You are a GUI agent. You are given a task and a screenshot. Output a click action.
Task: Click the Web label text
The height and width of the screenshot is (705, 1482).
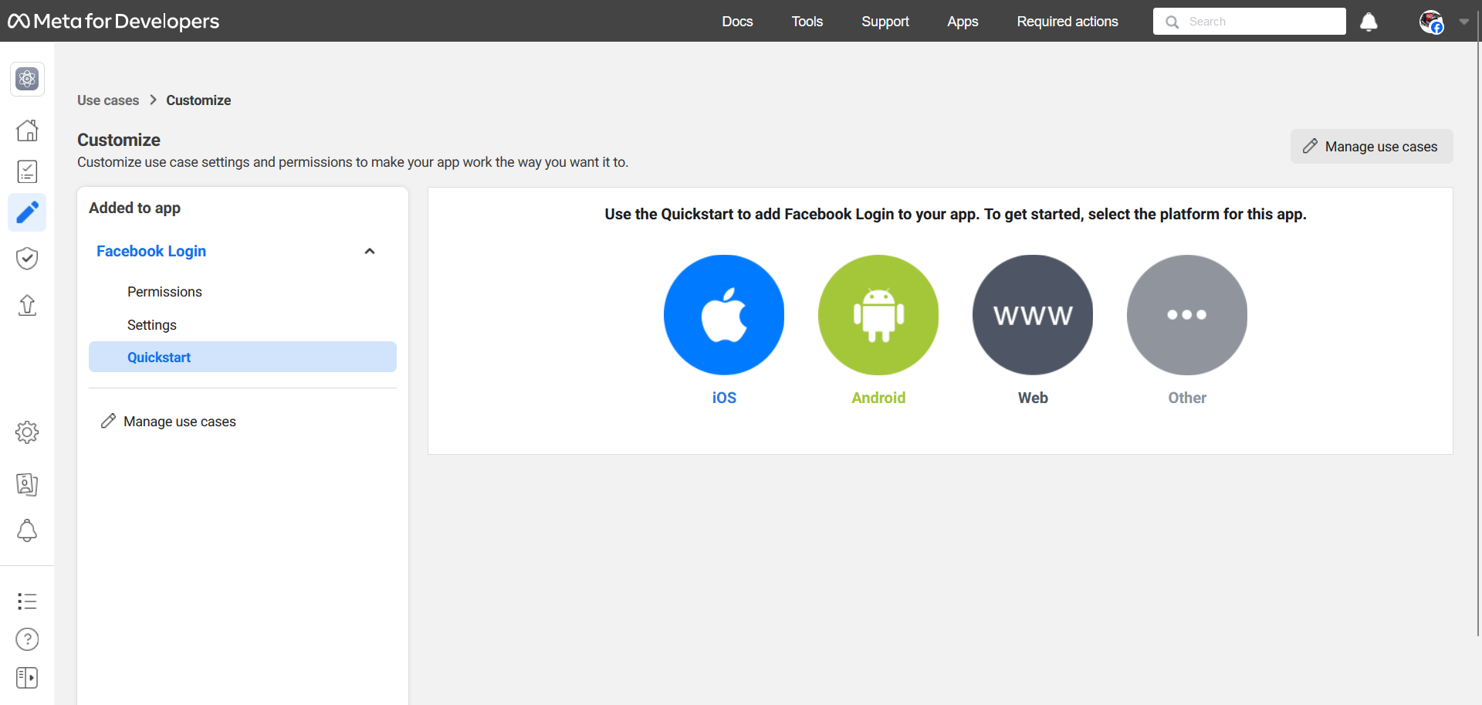(1033, 398)
